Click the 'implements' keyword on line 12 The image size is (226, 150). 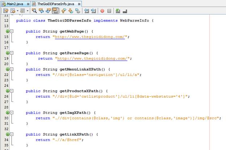pyautogui.click(x=105, y=21)
